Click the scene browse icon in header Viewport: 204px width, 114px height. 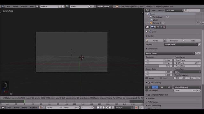pos(67,6)
